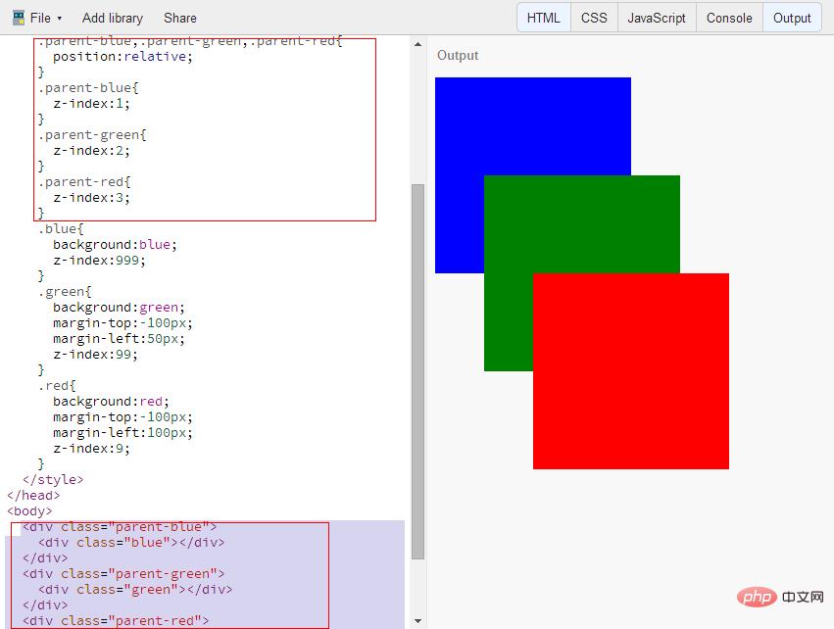Click the '.blue{' selector line
The height and width of the screenshot is (629, 834).
pos(61,228)
